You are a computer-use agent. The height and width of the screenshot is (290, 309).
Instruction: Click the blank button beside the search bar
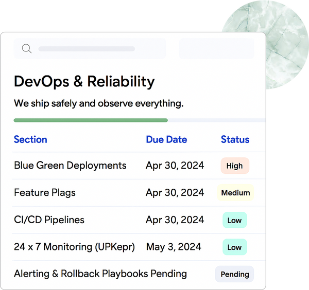216,49
